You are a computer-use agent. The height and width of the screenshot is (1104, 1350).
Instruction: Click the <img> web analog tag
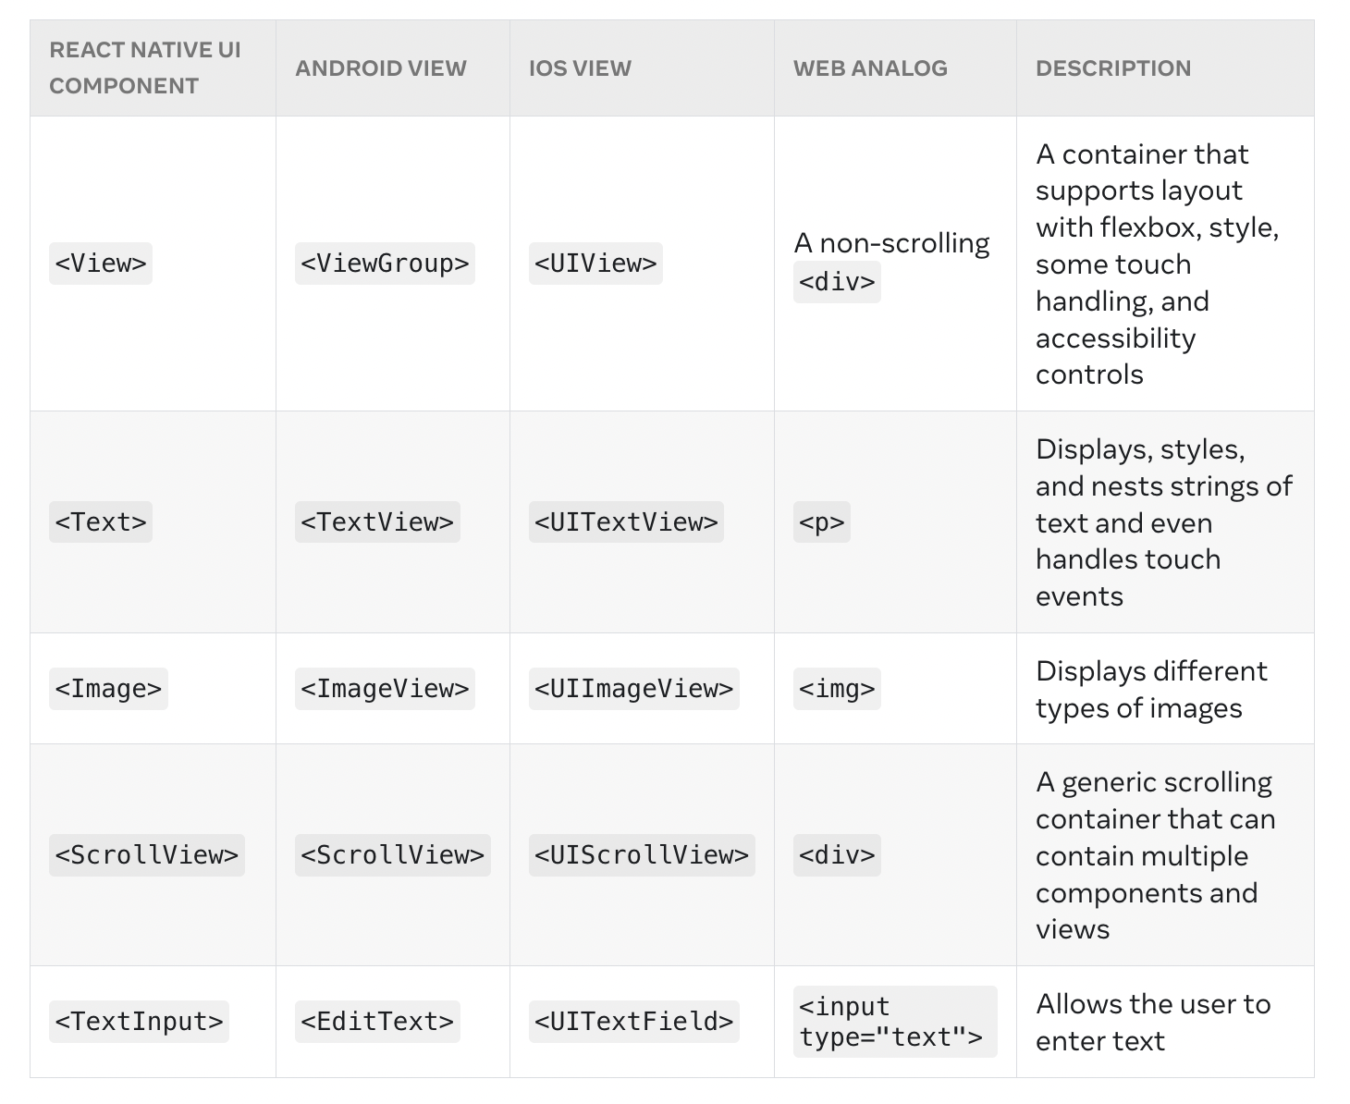pos(836,689)
